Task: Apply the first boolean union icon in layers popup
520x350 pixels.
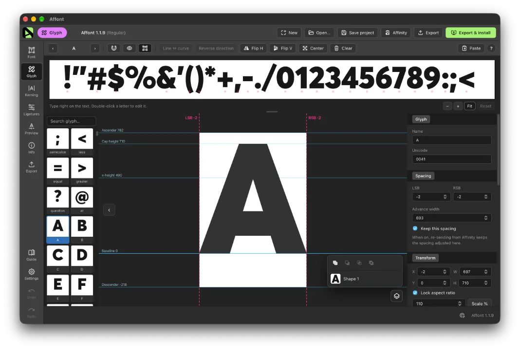Action: click(x=335, y=263)
